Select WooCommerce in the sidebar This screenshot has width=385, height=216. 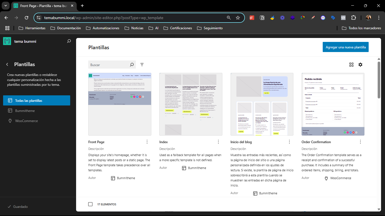click(x=26, y=121)
